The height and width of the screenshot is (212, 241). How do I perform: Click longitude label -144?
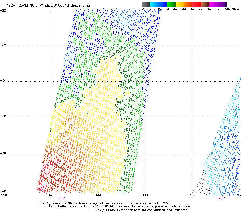tap(97, 195)
